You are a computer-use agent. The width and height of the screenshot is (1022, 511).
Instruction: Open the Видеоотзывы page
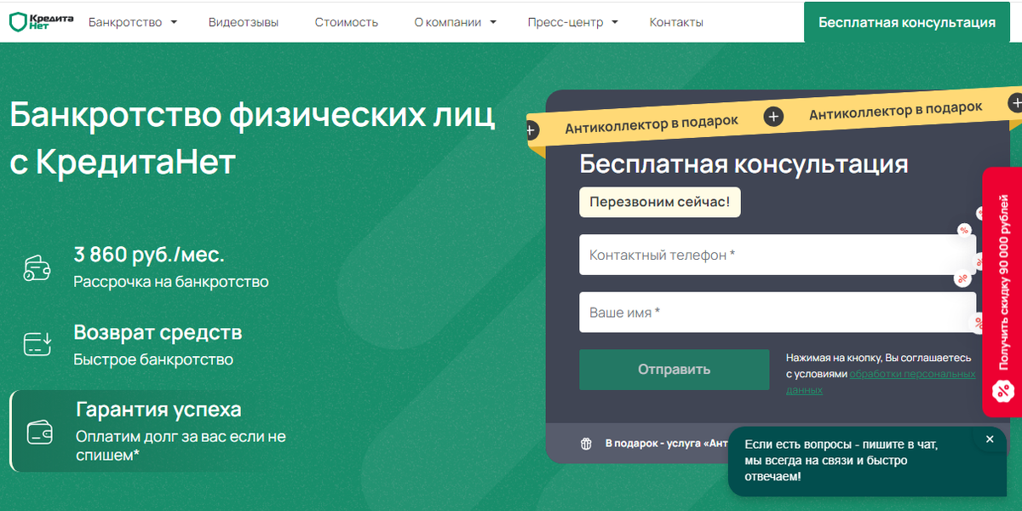tap(244, 22)
